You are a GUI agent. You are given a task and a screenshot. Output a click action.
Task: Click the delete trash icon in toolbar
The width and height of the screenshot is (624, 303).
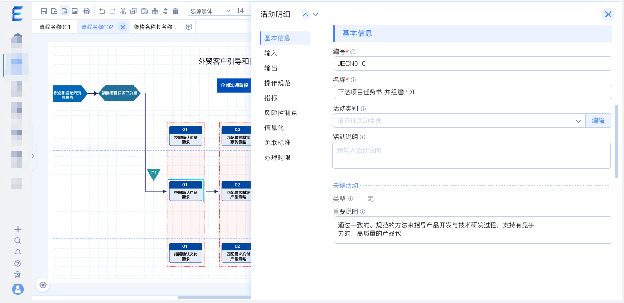point(176,11)
